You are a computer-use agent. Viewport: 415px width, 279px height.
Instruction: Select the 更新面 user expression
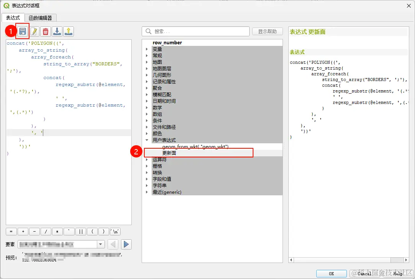click(x=169, y=153)
